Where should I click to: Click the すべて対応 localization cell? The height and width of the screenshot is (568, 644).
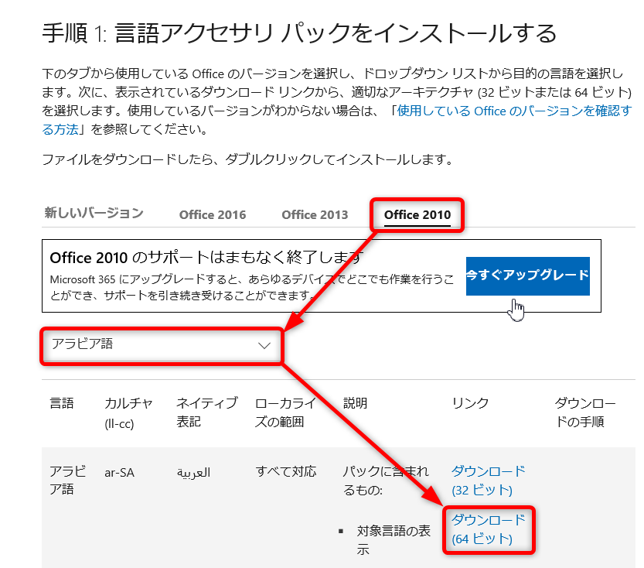coord(286,471)
